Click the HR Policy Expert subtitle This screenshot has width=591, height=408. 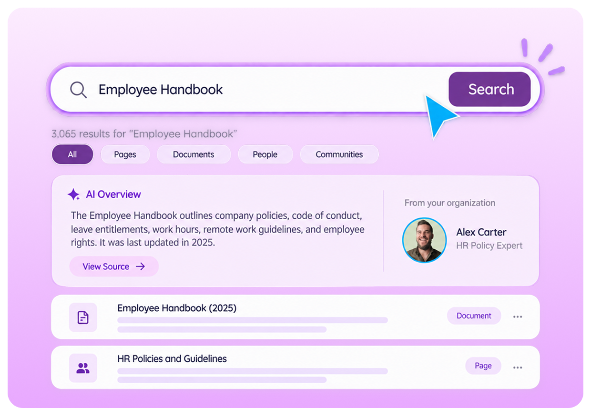(x=489, y=246)
